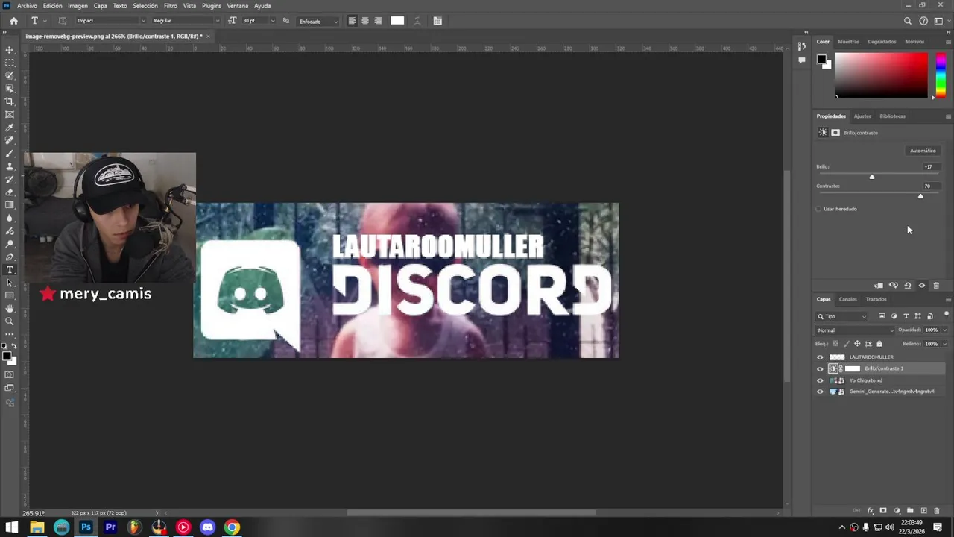
Task: Open the Filtro menu
Action: pyautogui.click(x=171, y=6)
